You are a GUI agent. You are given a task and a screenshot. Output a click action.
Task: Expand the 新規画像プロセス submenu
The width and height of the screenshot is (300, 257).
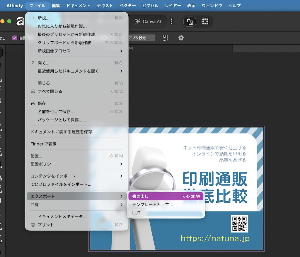pyautogui.click(x=122, y=50)
